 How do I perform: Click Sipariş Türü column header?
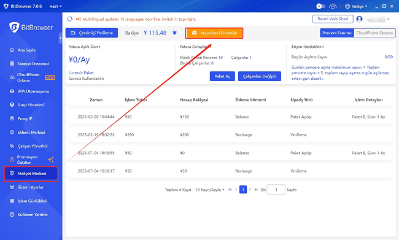[x=301, y=100]
